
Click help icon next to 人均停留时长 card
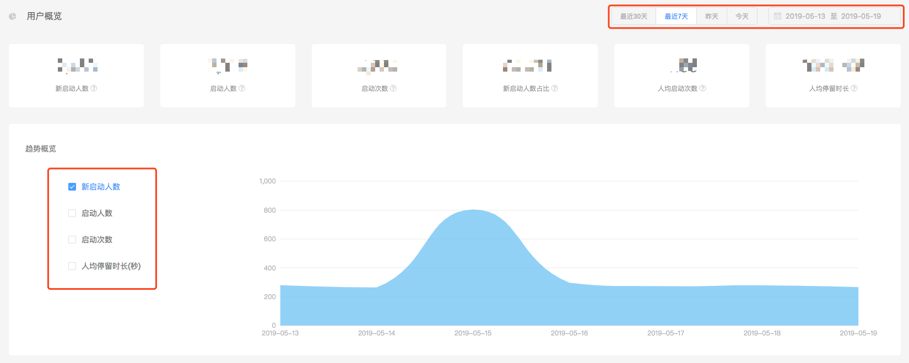(x=854, y=88)
